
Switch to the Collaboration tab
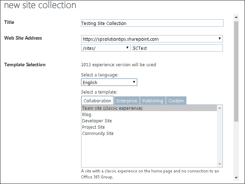pyautogui.click(x=97, y=101)
